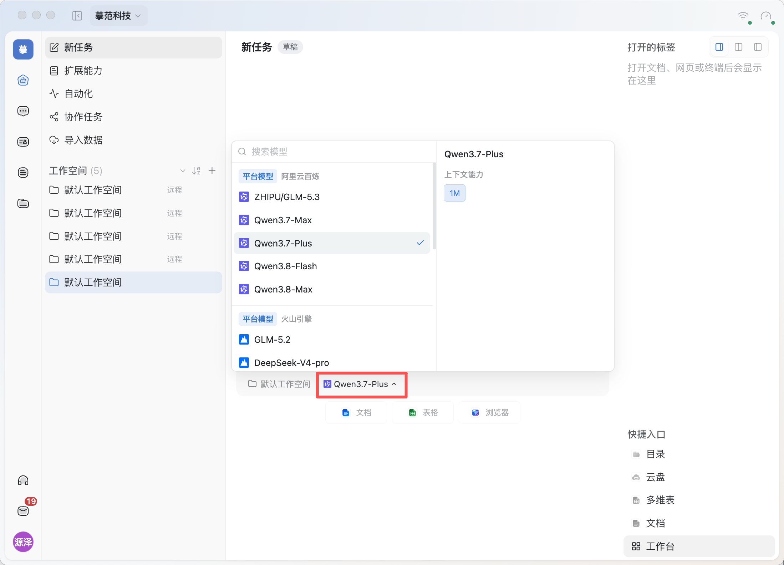Open the contact card icon in left rail
This screenshot has height=565, width=784.
point(23,142)
